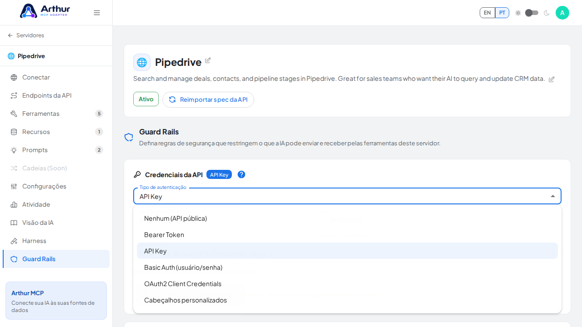
Task: Click the Harness tools icon
Action: tap(14, 241)
